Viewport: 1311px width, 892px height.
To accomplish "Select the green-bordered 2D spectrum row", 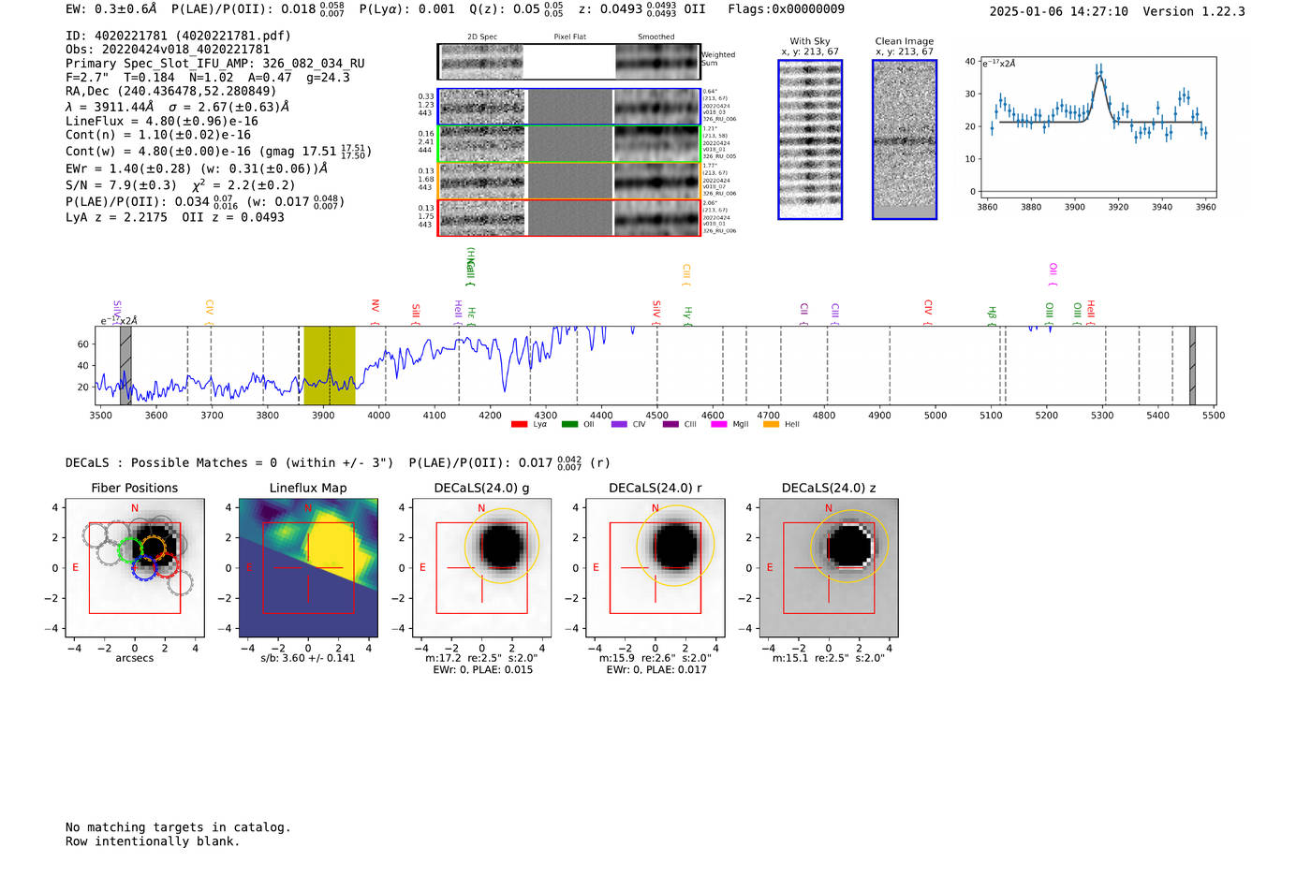I will pyautogui.click(x=568, y=144).
